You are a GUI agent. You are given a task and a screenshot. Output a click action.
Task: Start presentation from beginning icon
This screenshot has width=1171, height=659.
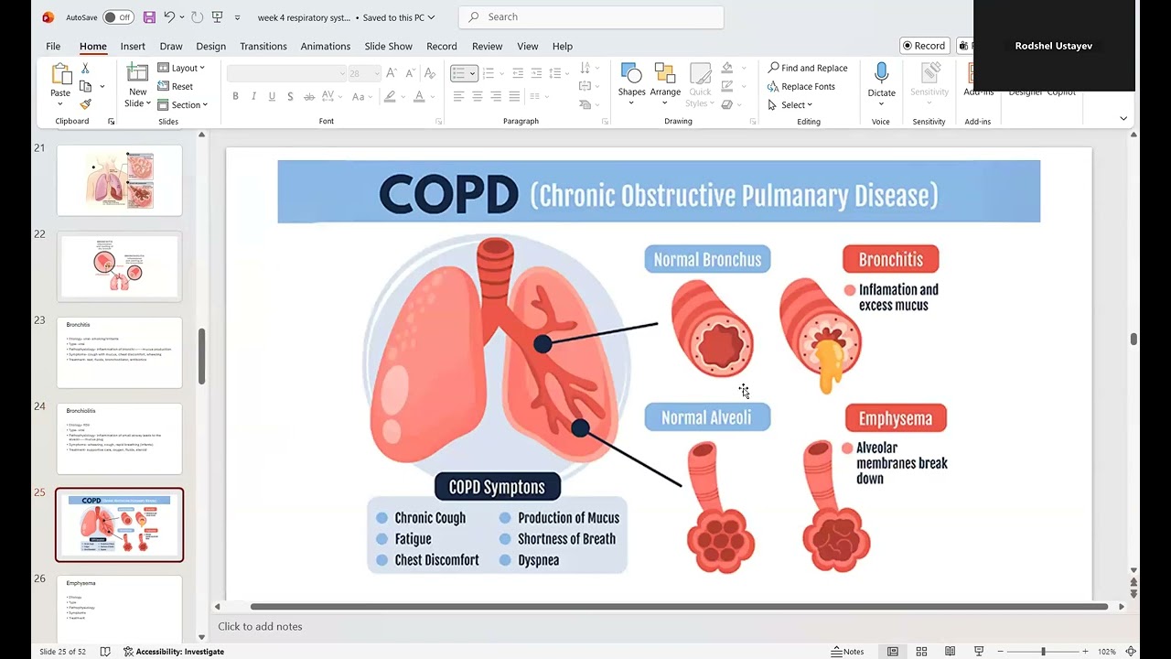click(217, 17)
